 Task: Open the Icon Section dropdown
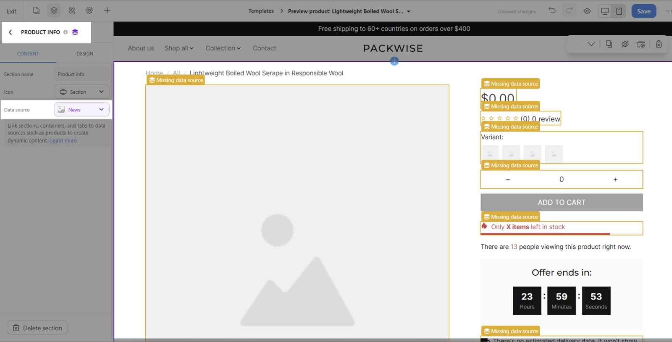coord(81,92)
